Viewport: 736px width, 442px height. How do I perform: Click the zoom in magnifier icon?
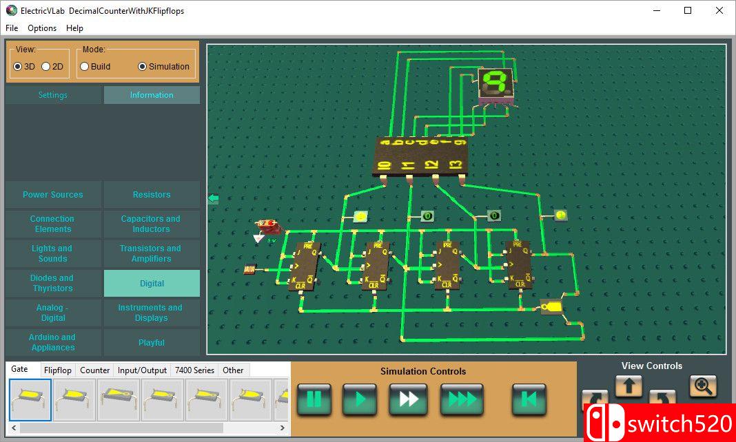click(x=702, y=386)
